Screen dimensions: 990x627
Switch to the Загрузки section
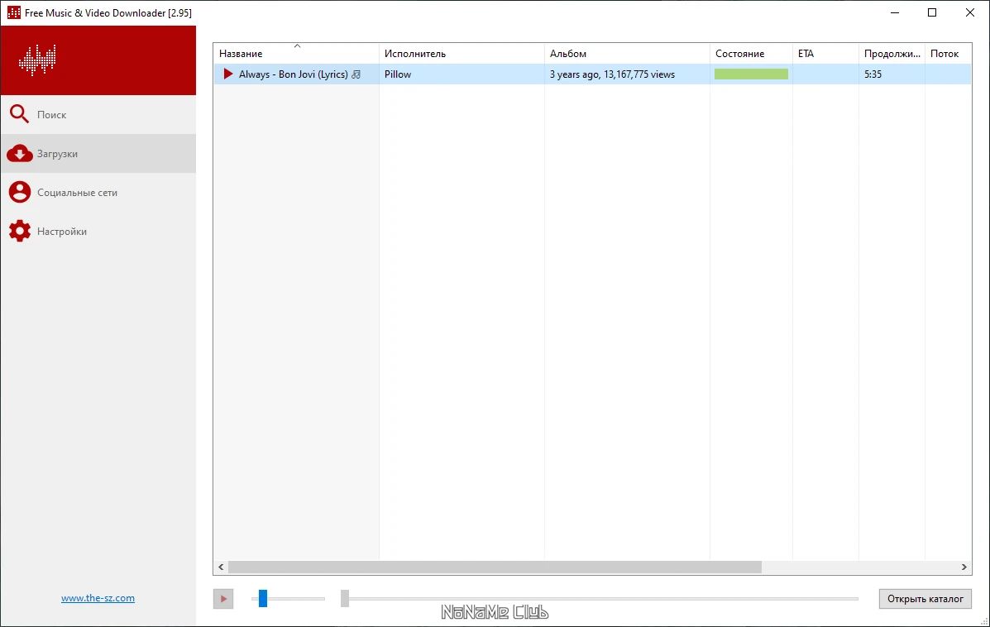click(98, 153)
